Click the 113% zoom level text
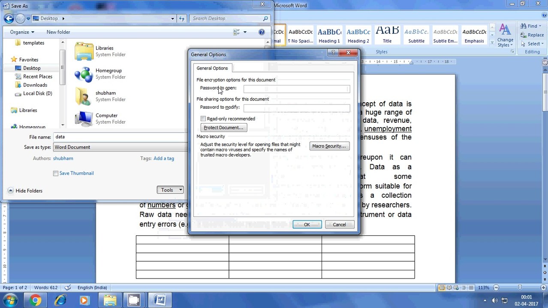The height and width of the screenshot is (308, 548). pyautogui.click(x=484, y=287)
